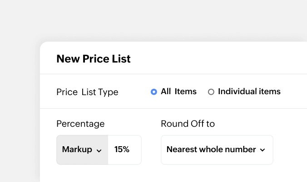
Task: Open the Markup dropdown
Action: (x=82, y=149)
